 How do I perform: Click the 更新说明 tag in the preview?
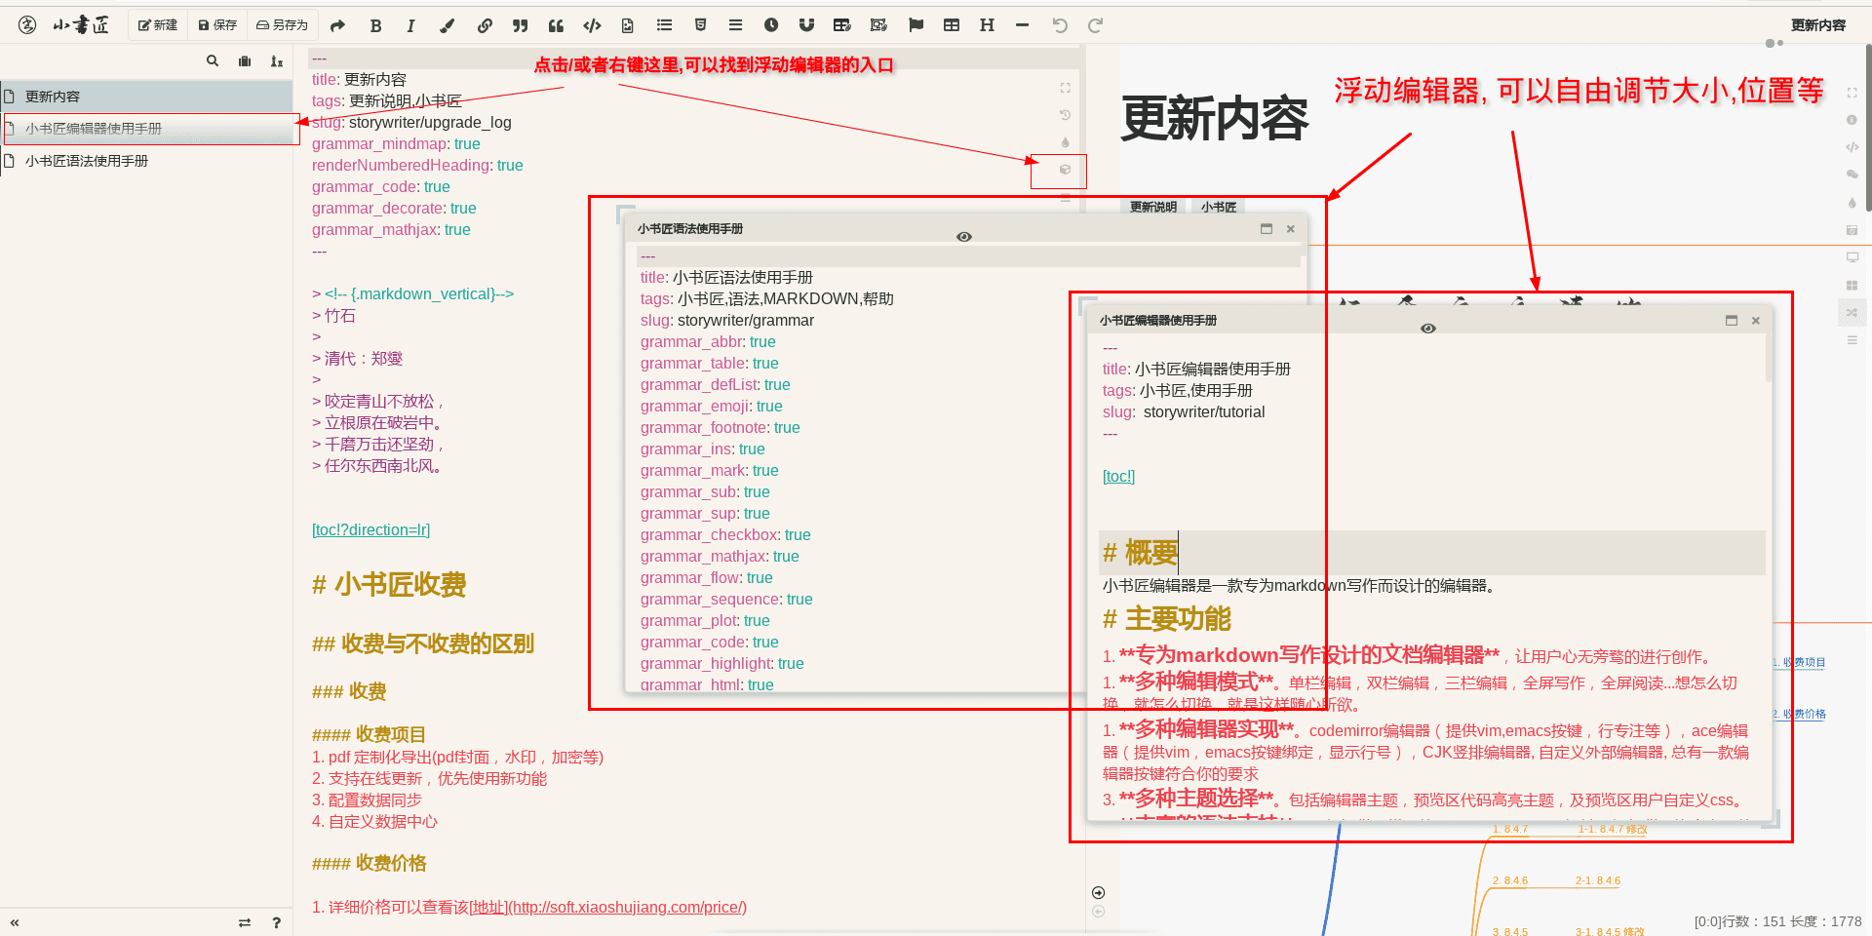[1153, 207]
